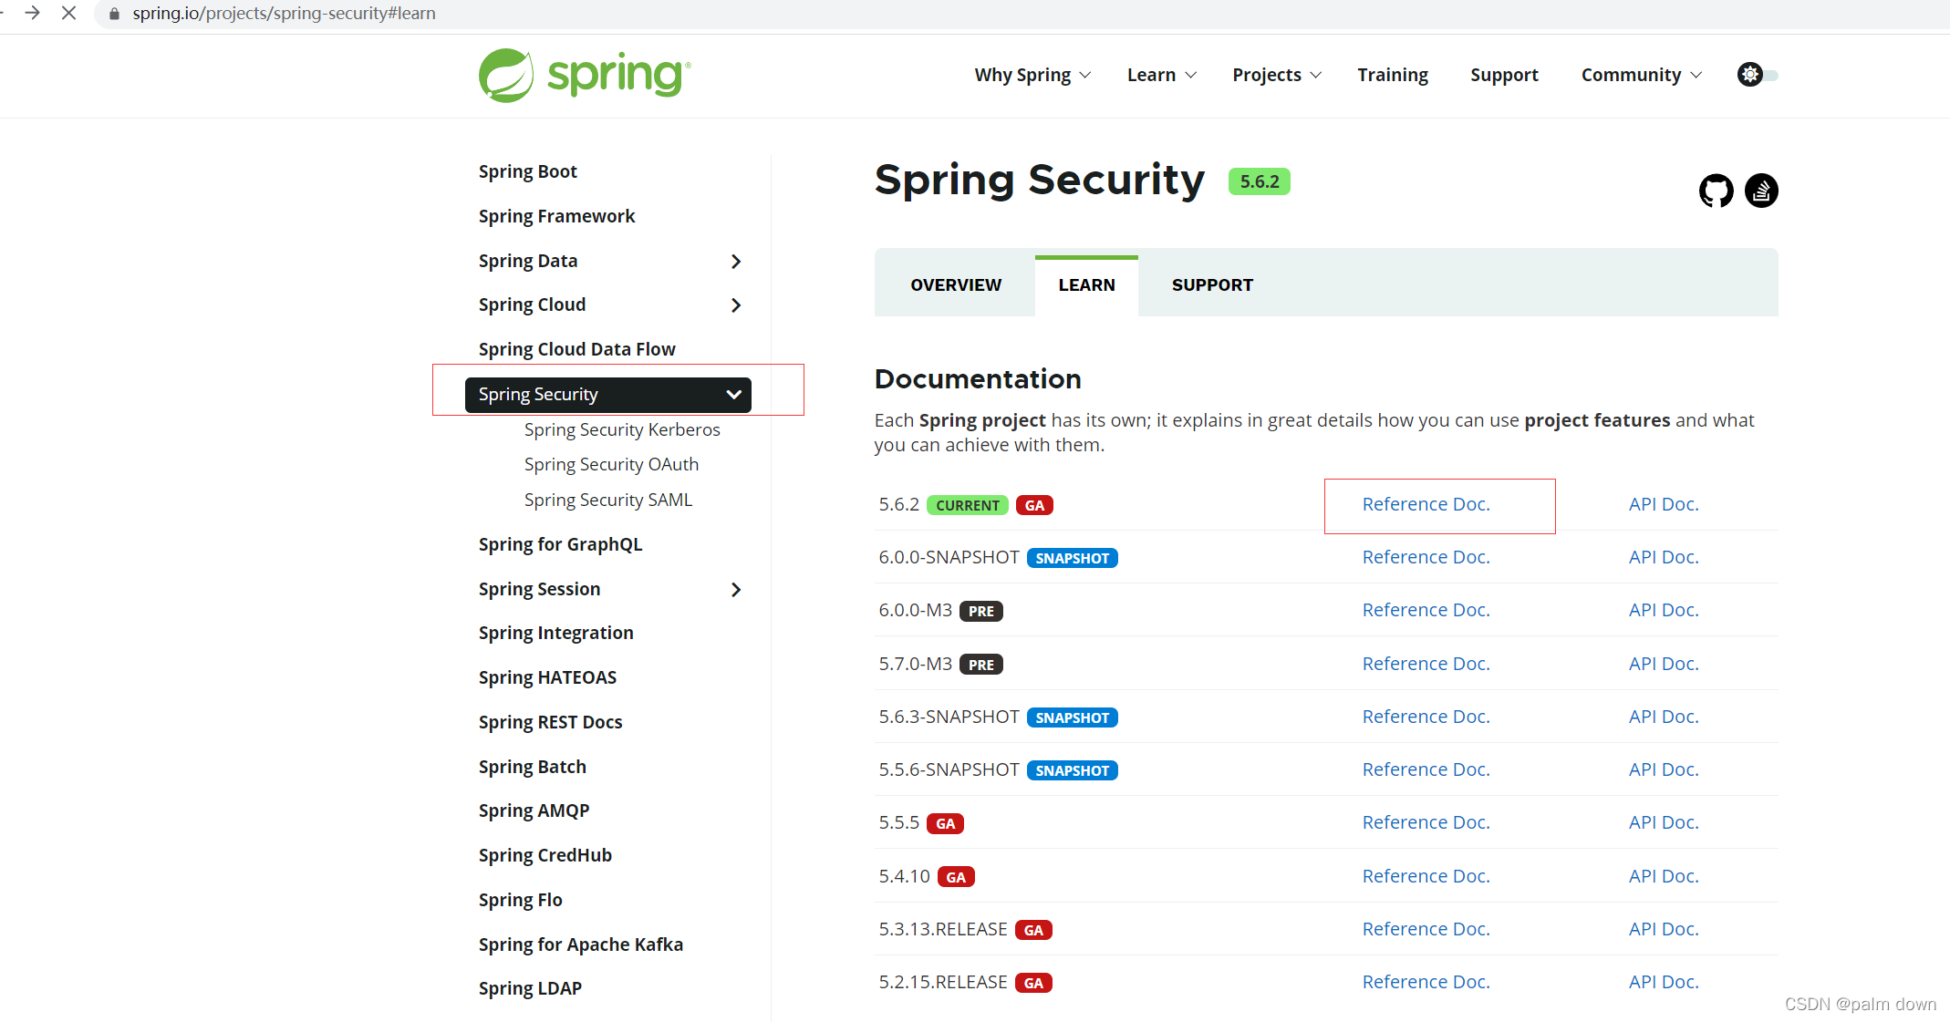Viewport: 1950px width, 1022px height.
Task: Open API Doc. for 6.0.0-M3
Action: pos(1664,610)
